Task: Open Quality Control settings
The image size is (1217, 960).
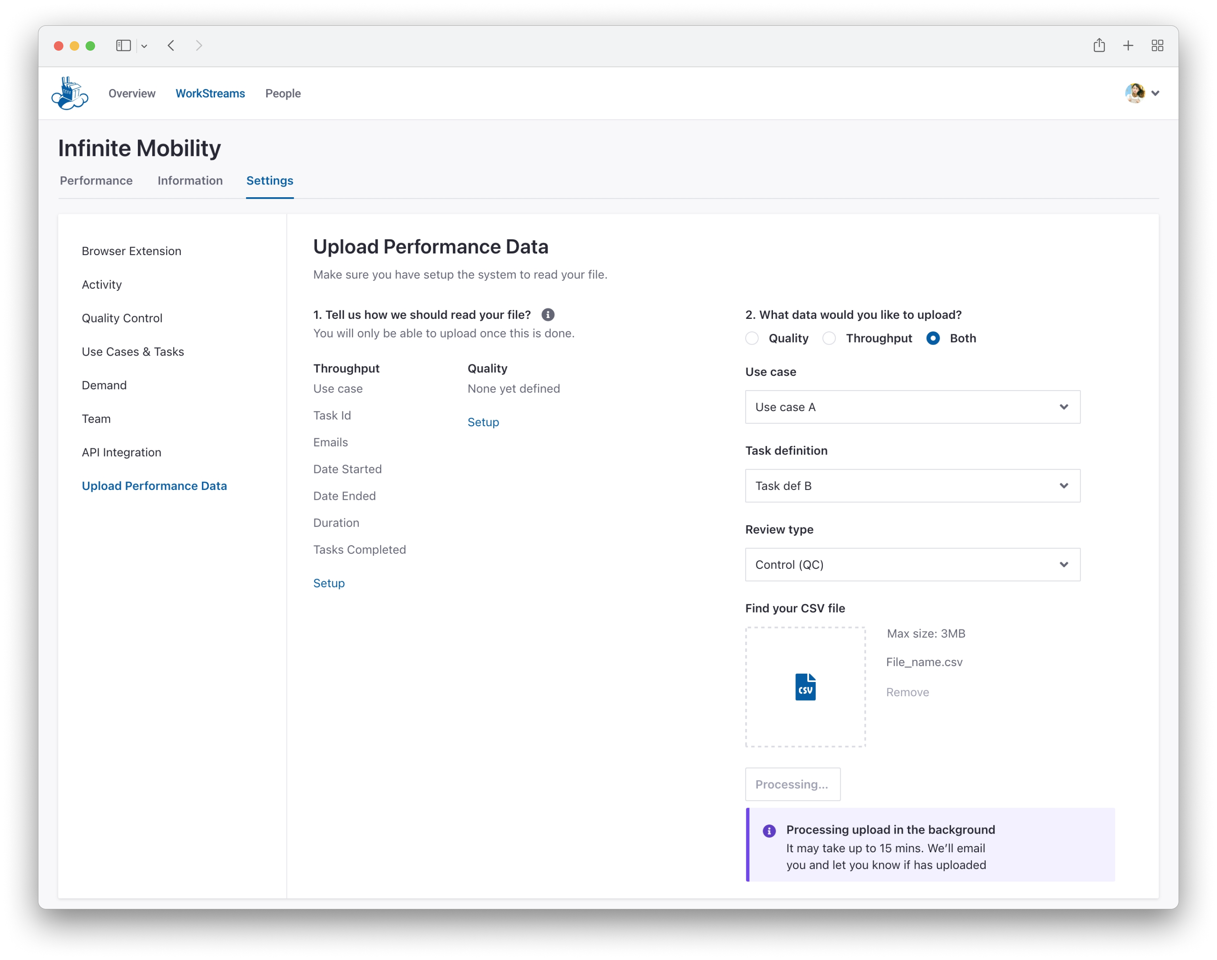Action: coord(122,318)
